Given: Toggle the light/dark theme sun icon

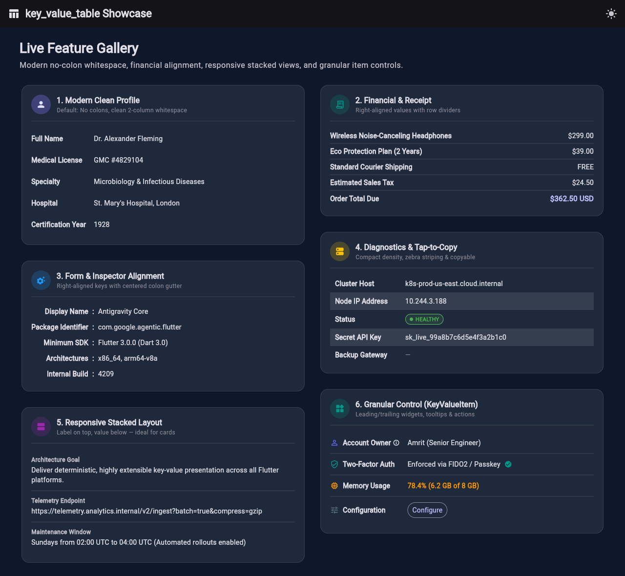Looking at the screenshot, I should [x=611, y=14].
